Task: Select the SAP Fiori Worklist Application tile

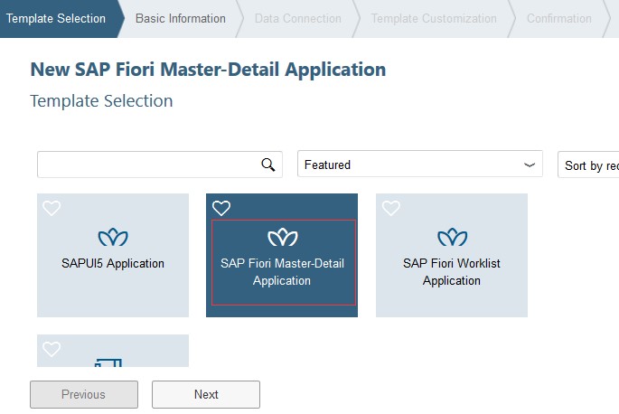Action: [x=452, y=255]
